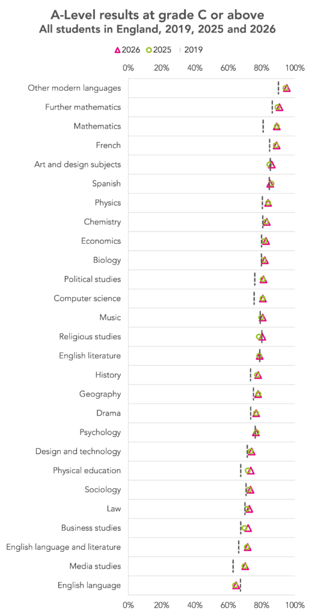Viewport: 315px width, 616px height.
Task: Click the top axis 100% label
Action: [x=296, y=67]
